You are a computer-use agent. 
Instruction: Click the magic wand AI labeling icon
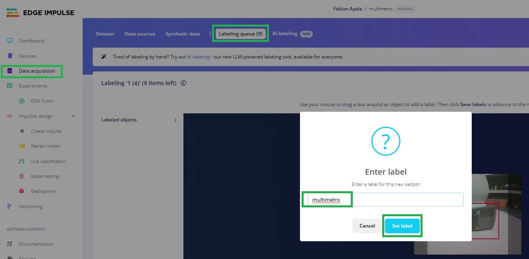pos(104,57)
